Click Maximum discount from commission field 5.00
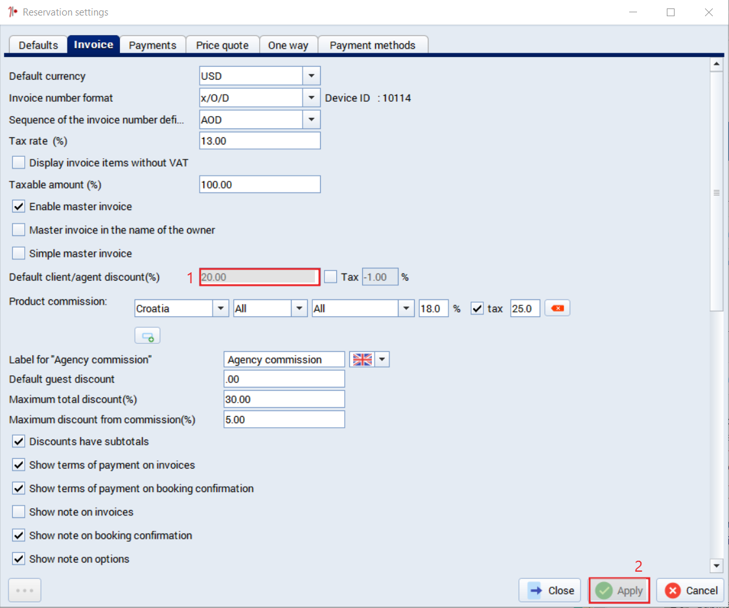 pyautogui.click(x=284, y=419)
